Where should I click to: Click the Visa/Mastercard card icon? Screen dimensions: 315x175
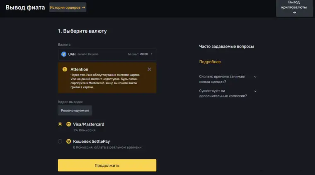pos(69,124)
